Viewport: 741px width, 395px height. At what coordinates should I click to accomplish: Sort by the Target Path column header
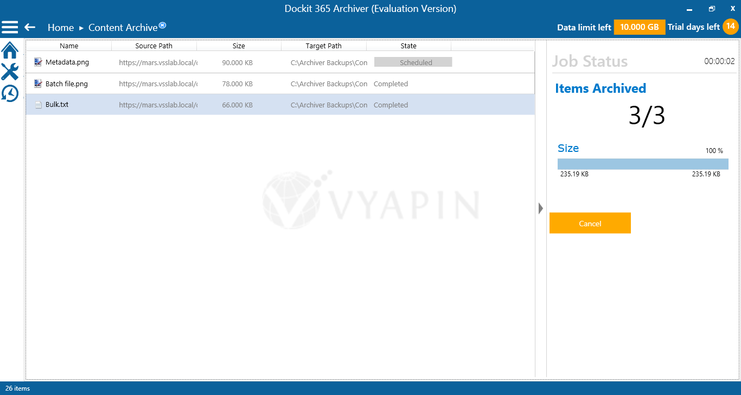click(x=324, y=46)
